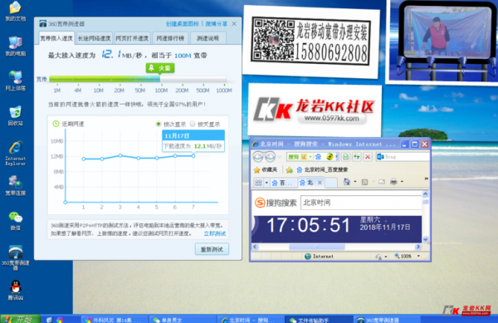Switch to the 网页打开速度 tab
Viewport: 498px width, 323px height.
coord(132,38)
